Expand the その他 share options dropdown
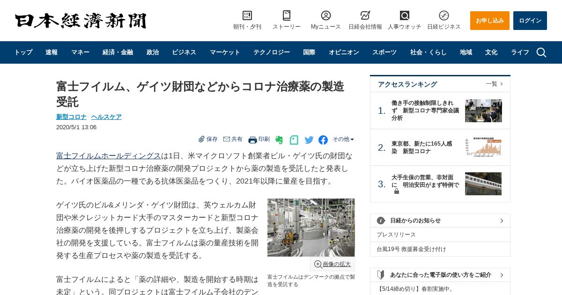 coord(343,139)
